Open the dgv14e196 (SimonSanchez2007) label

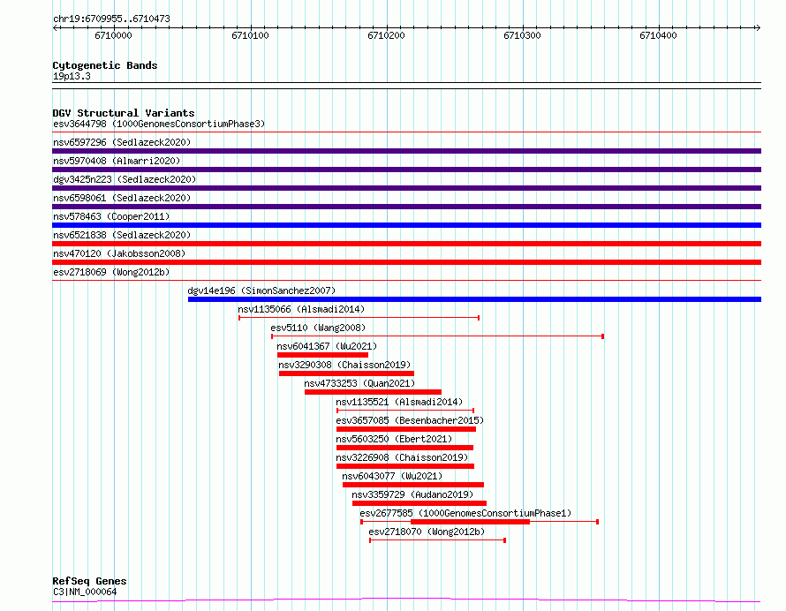coord(261,290)
